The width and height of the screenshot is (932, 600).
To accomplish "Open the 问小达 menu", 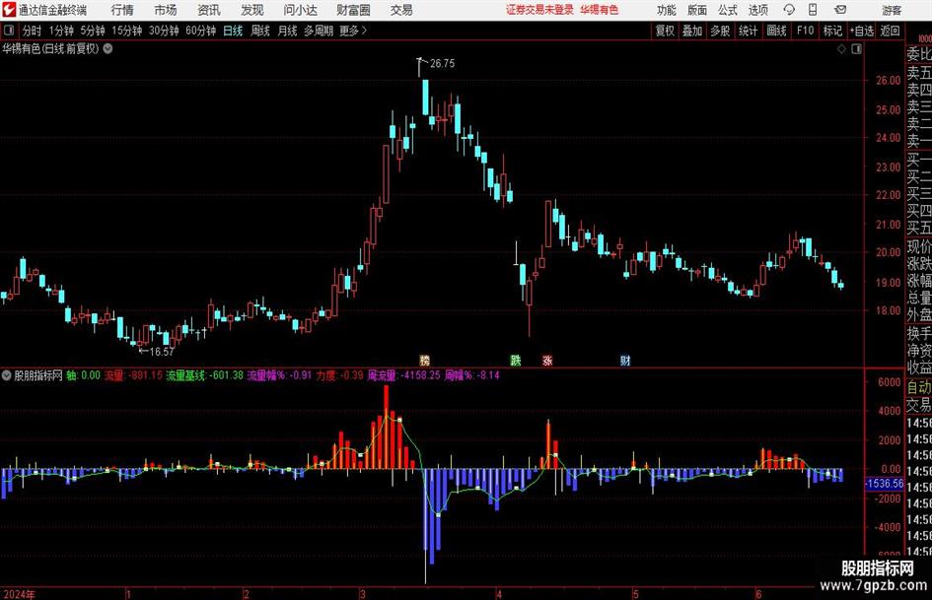I will coord(300,10).
